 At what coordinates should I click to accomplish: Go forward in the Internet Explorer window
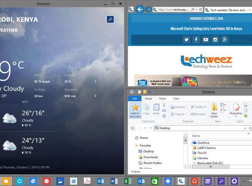[148, 9]
